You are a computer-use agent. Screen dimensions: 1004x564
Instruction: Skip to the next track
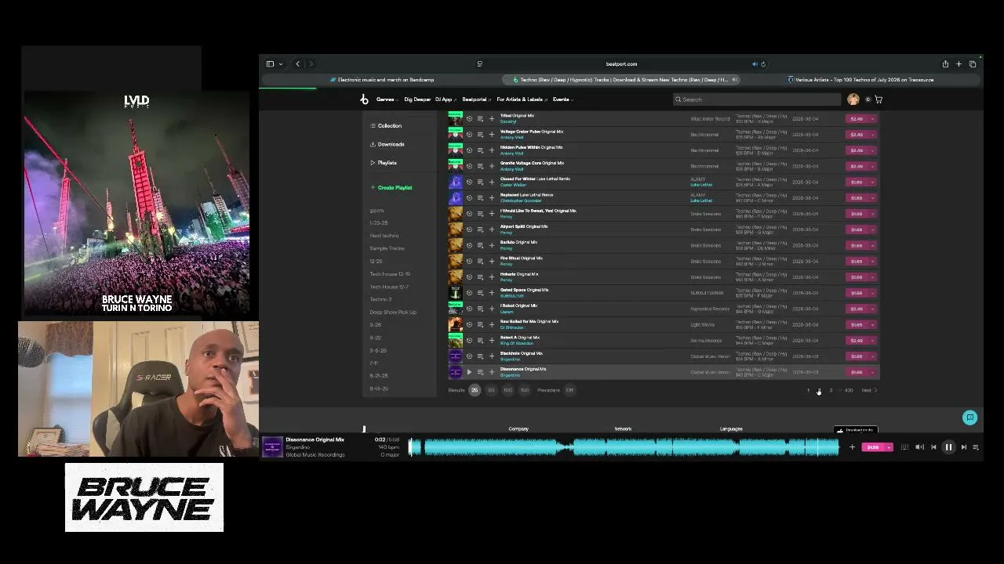[x=963, y=447]
